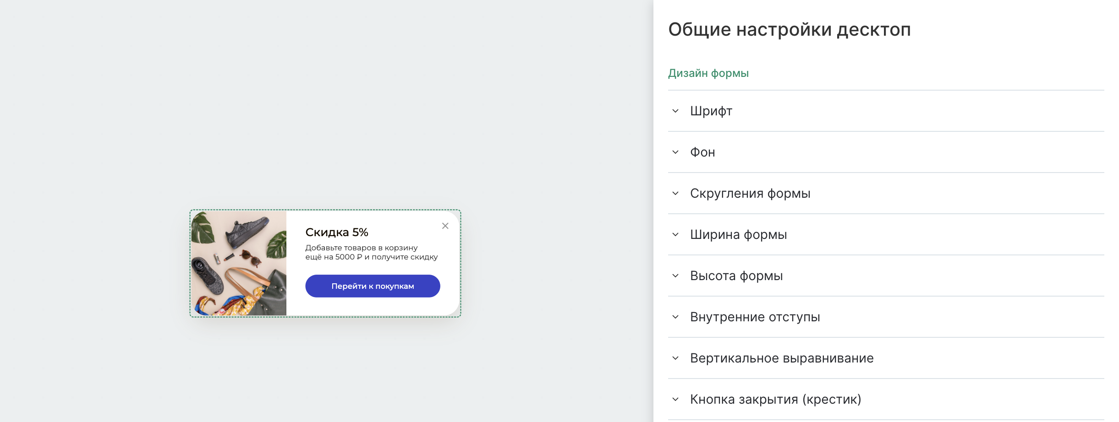
Task: Click the chevron icon beside Шрифт
Action: [x=675, y=111]
